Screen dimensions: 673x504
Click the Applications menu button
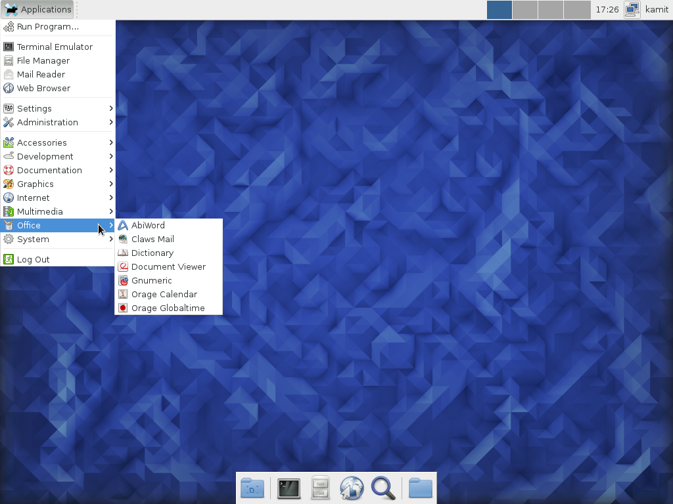[x=38, y=10]
